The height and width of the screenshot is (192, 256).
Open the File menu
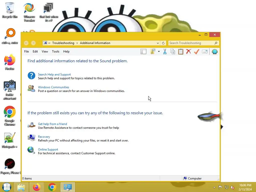(26, 51)
